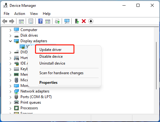Click the Memory category icon
The image size is (160, 122).
pos(16,75)
